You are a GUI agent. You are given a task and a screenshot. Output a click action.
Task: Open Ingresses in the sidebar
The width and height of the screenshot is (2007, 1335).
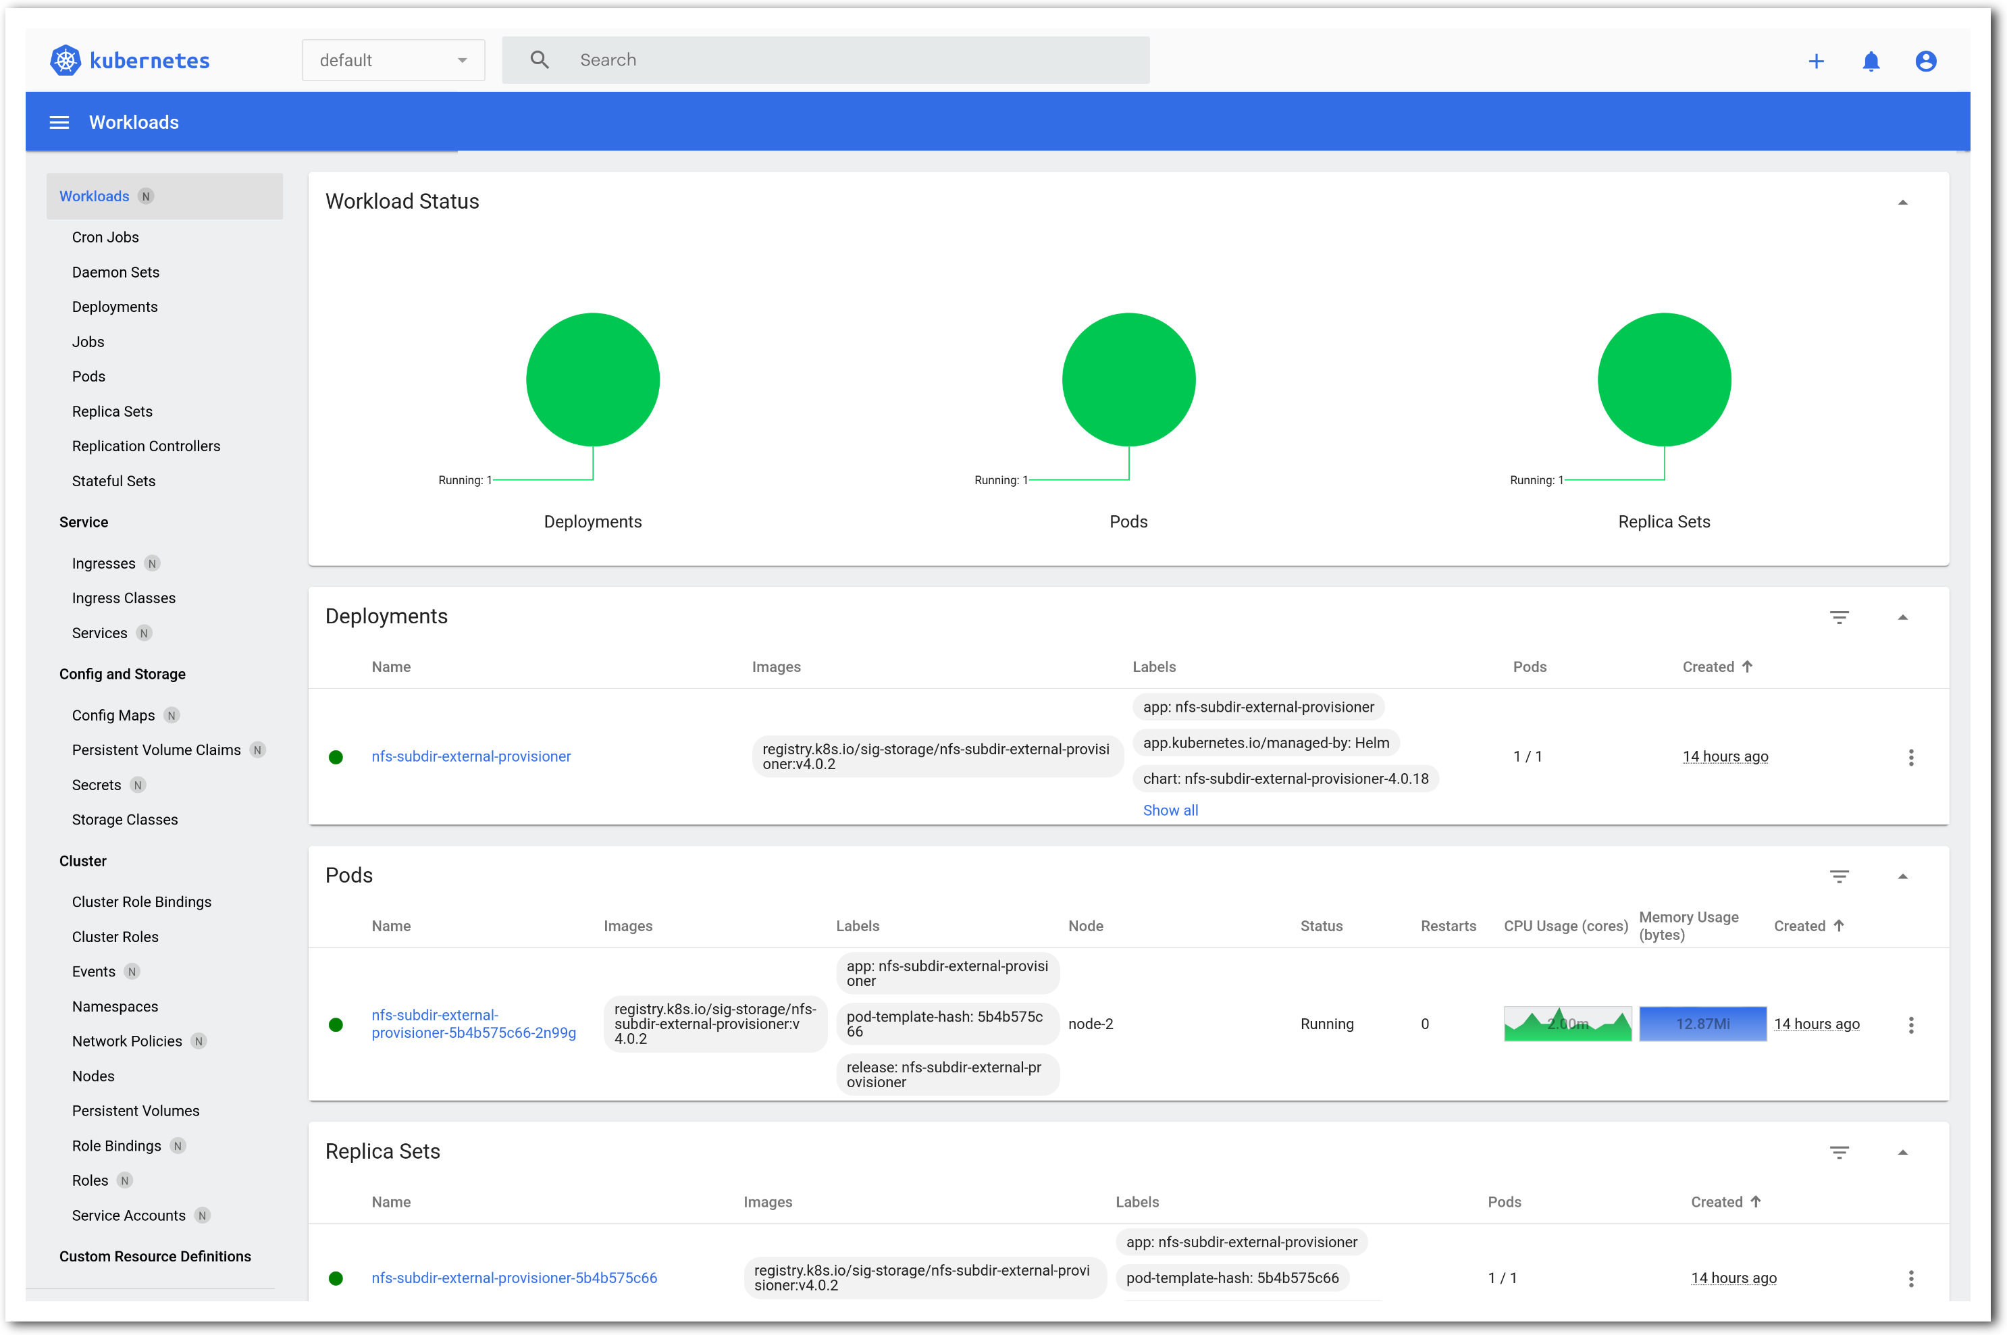click(103, 564)
